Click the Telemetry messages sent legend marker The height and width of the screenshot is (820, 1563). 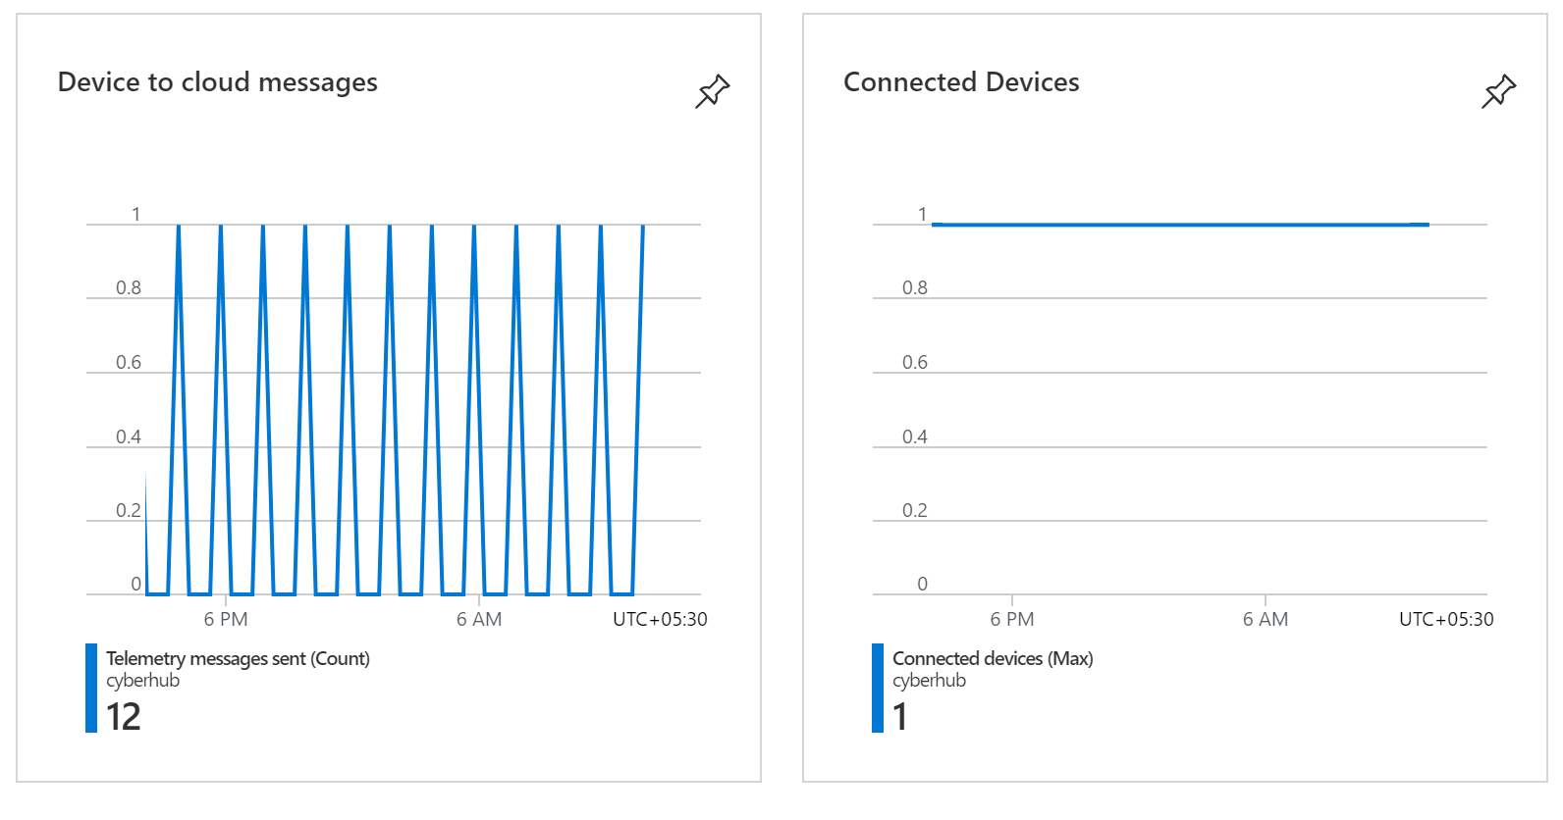(x=92, y=687)
